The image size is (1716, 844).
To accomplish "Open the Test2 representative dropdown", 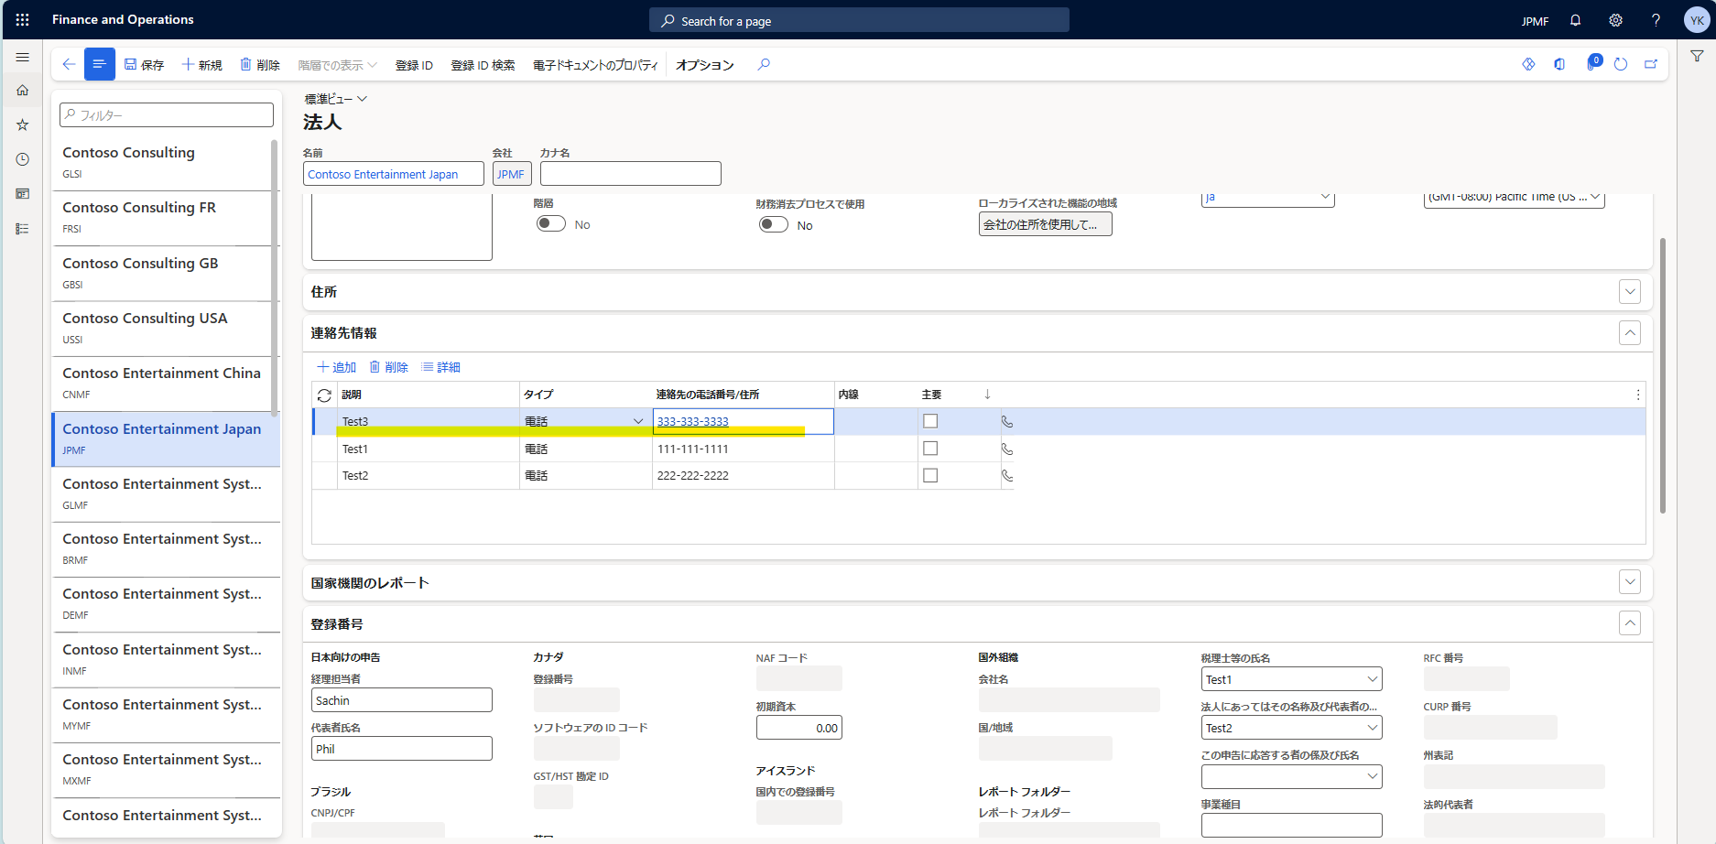I will point(1373,728).
